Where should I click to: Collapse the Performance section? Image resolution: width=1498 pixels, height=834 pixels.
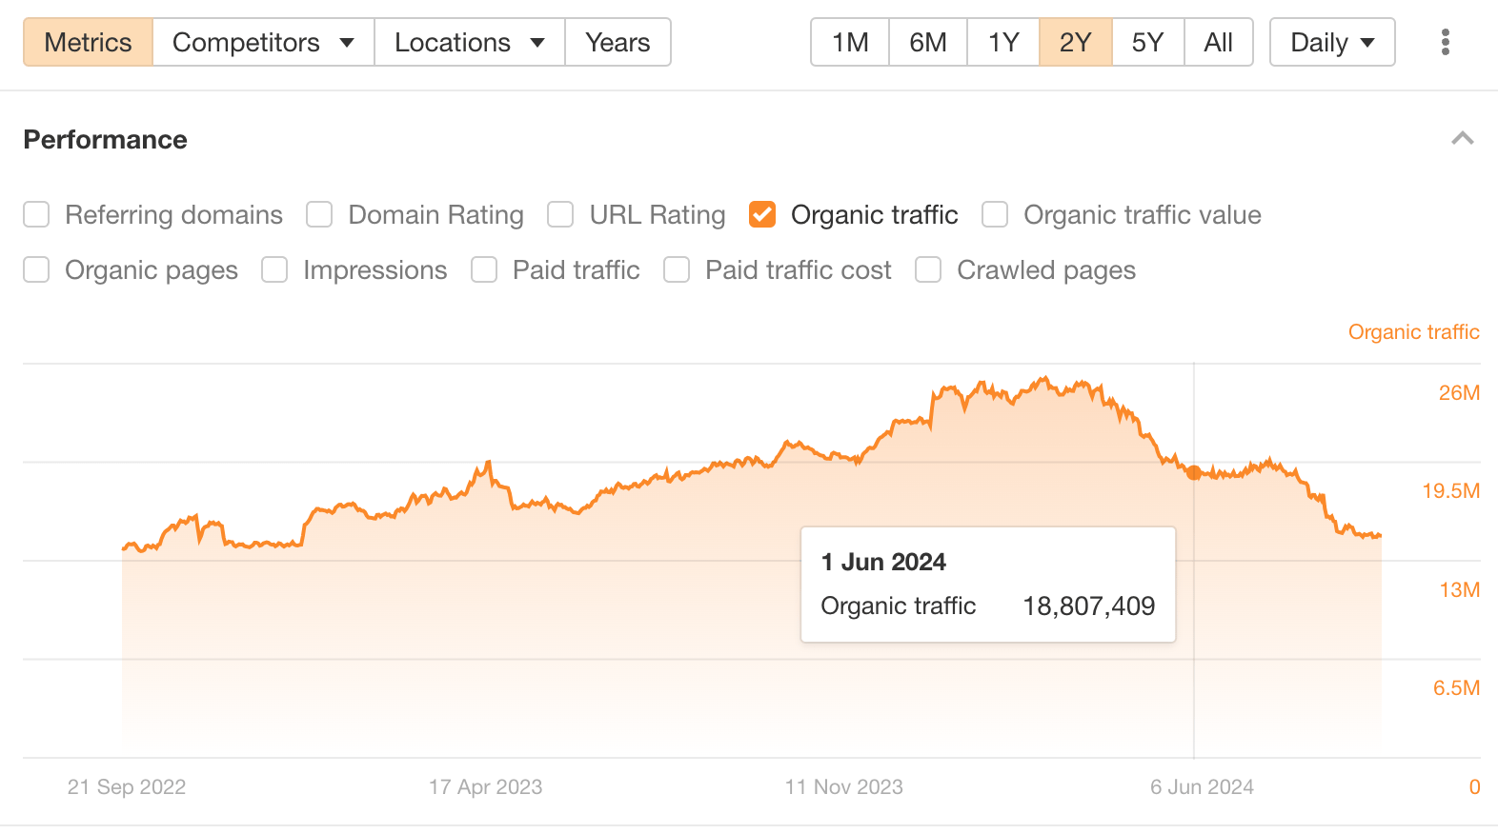coord(1463,139)
